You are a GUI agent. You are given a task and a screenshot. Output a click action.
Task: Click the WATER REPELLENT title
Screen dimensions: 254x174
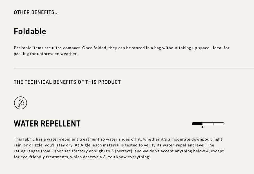pyautogui.click(x=47, y=124)
